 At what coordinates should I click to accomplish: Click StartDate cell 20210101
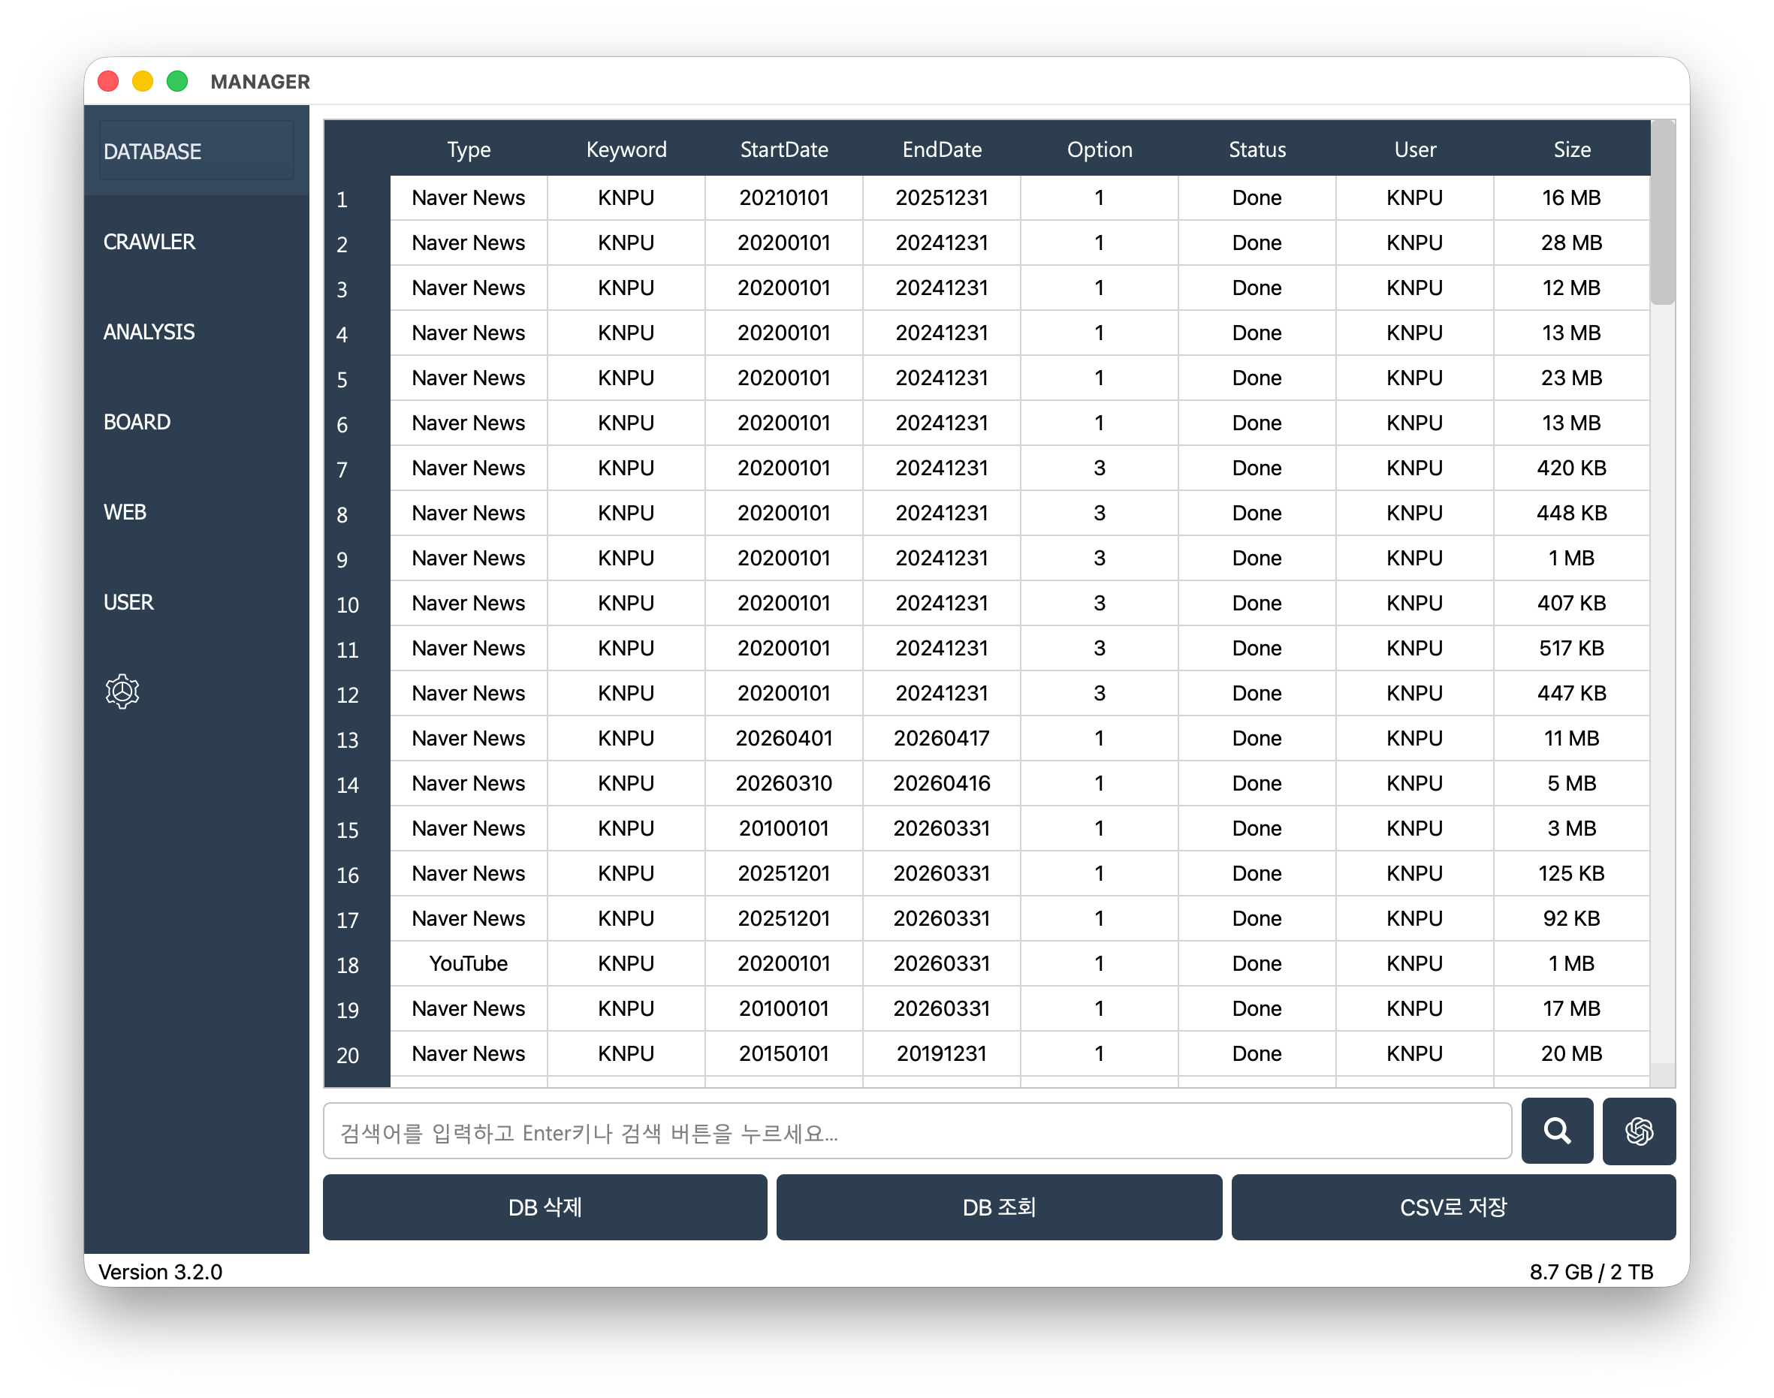tap(783, 198)
